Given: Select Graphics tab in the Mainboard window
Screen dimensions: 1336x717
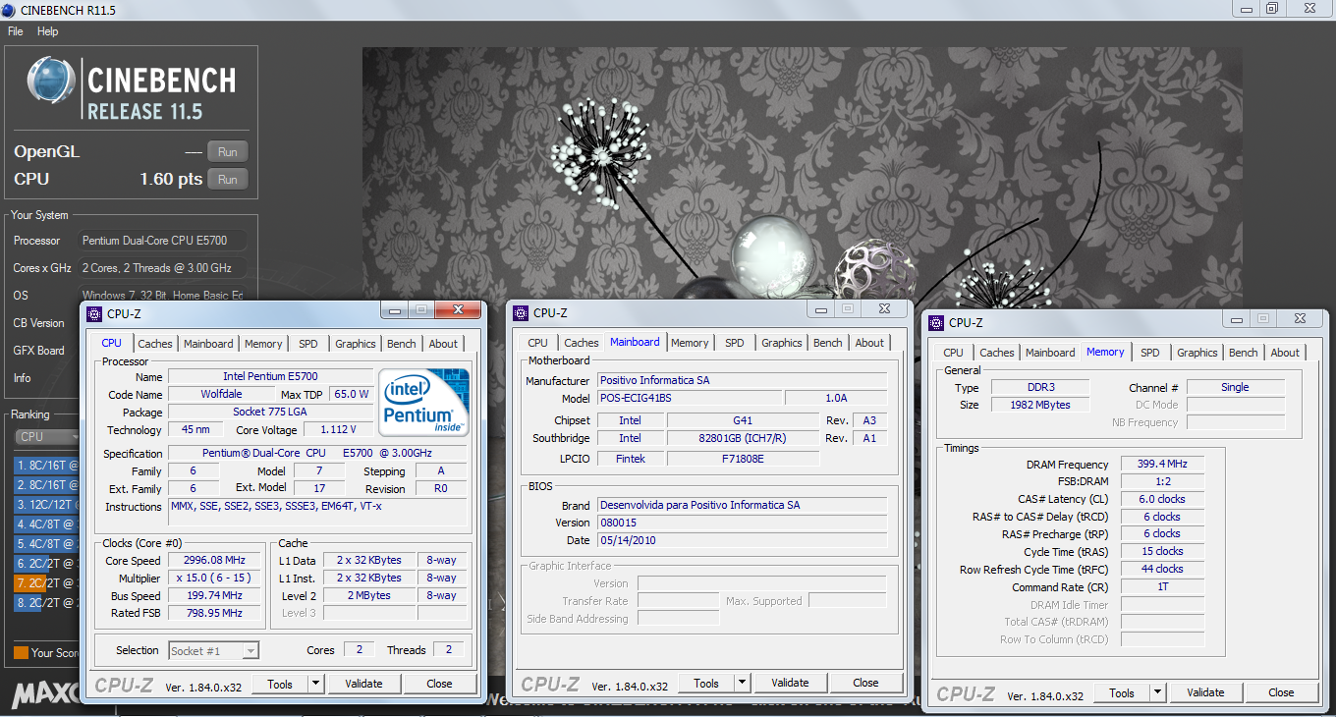Looking at the screenshot, I should 782,343.
